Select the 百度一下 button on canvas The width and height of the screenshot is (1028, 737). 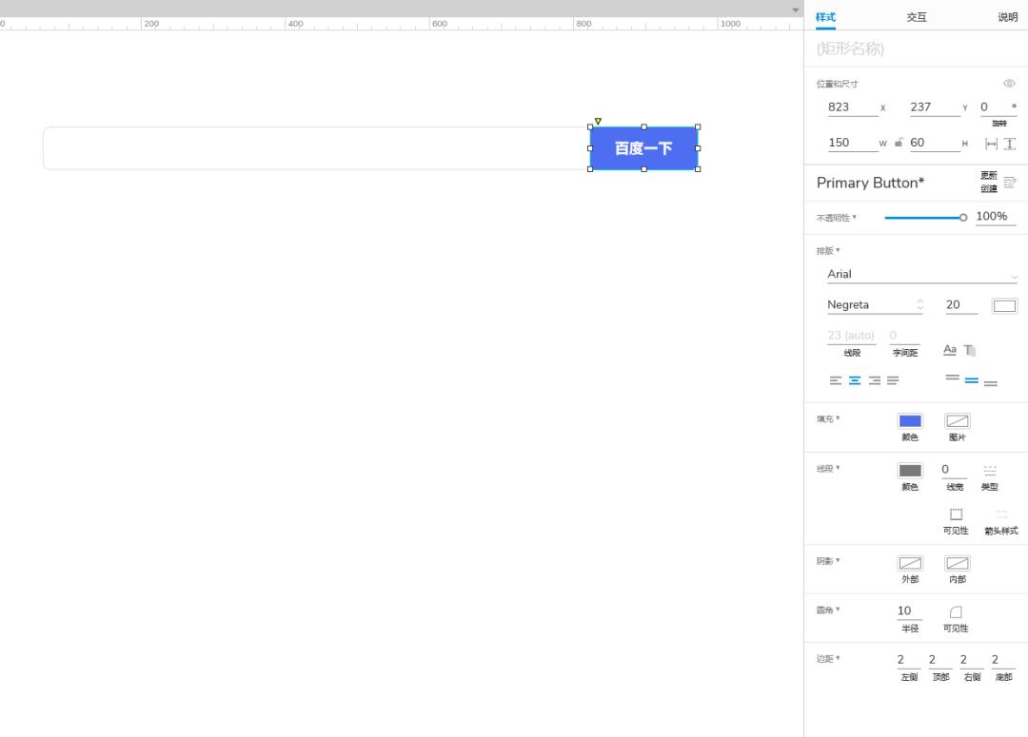(x=643, y=148)
